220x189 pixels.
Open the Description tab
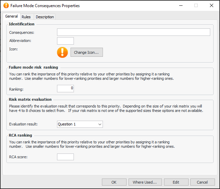pos(45,17)
